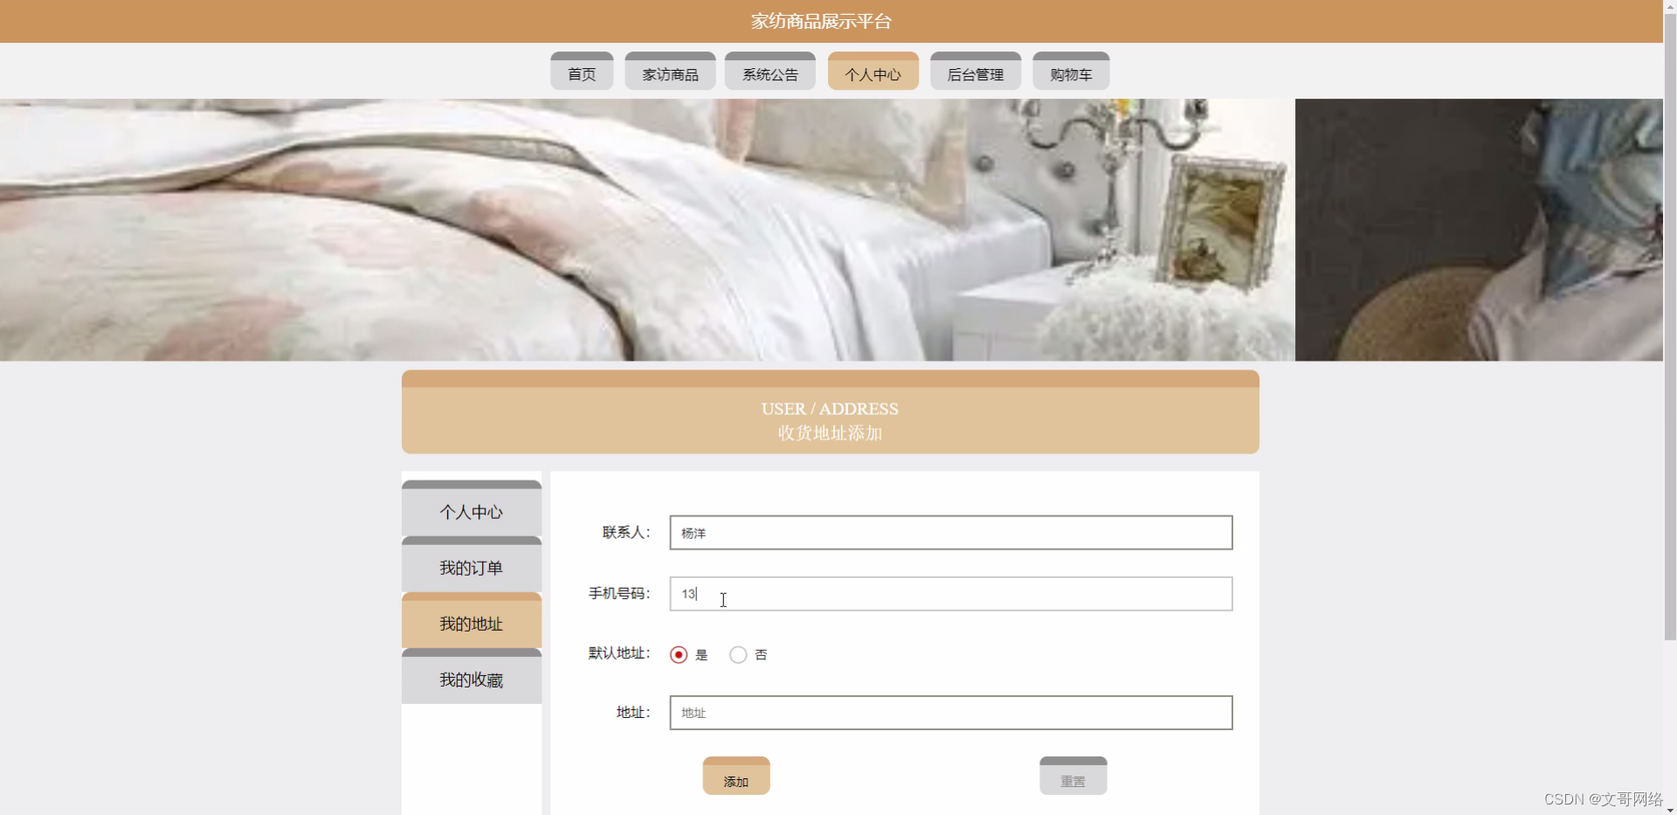The height and width of the screenshot is (815, 1677).
Task: Open 我的收藏 favorites page
Action: point(471,679)
